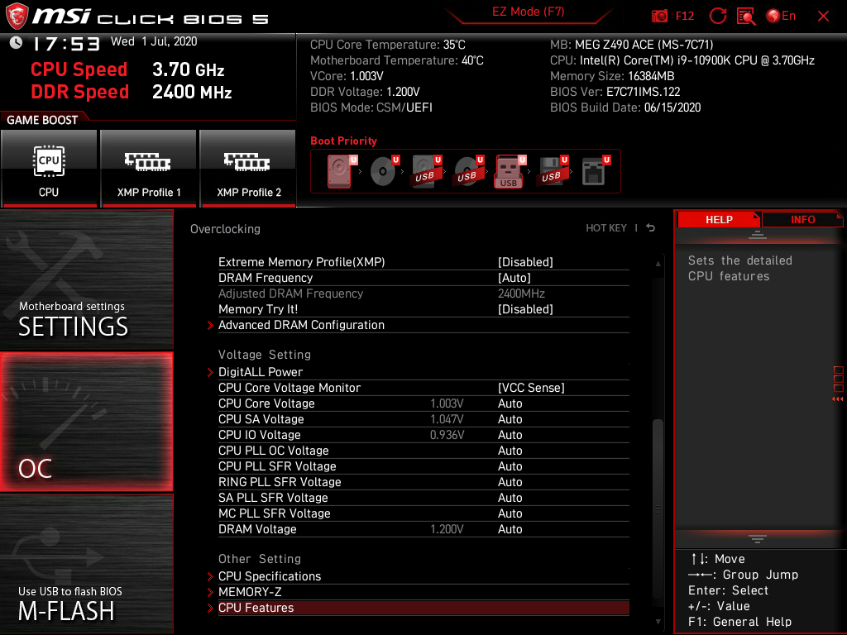Image resolution: width=847 pixels, height=635 pixels.
Task: Select the optical disc boot priority icon
Action: coord(384,171)
